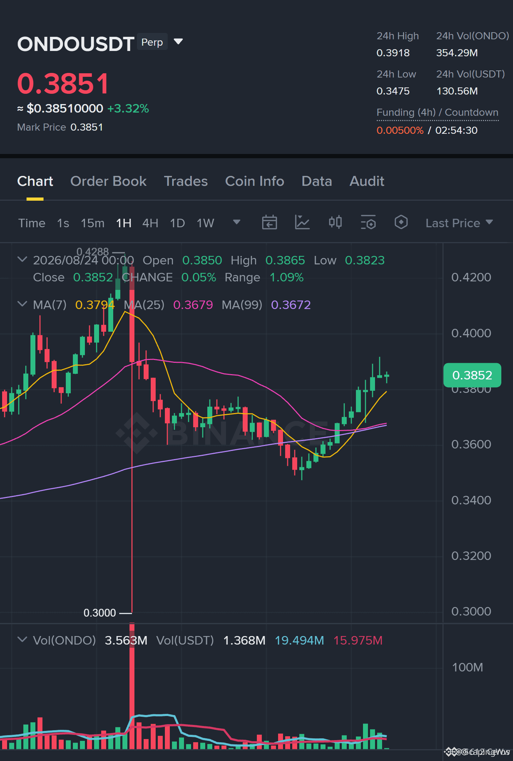The image size is (513, 761).
Task: Expand more time interval options arrow
Action: pyautogui.click(x=236, y=222)
